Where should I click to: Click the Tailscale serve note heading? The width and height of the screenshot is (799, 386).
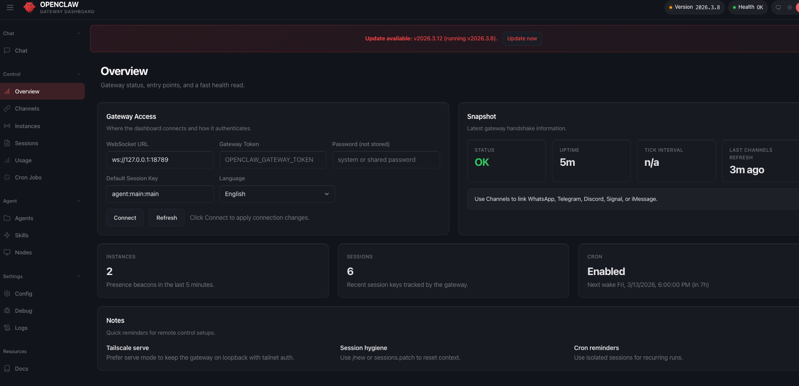point(127,348)
